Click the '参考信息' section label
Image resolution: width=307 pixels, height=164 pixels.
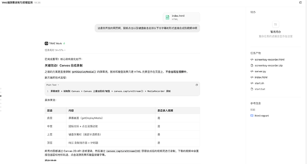click(x=255, y=103)
